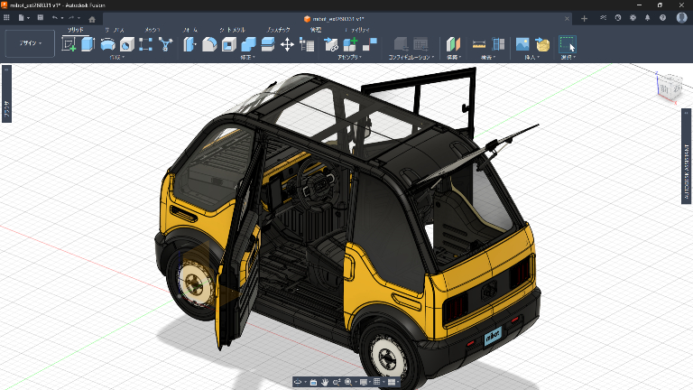Click the ViewCube in the viewport corner
The width and height of the screenshot is (693, 390).
670,88
